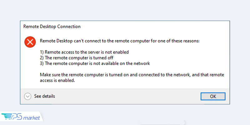Select the line Remote access to the server is not enabled
This screenshot has height=125, width=250.
pos(84,52)
